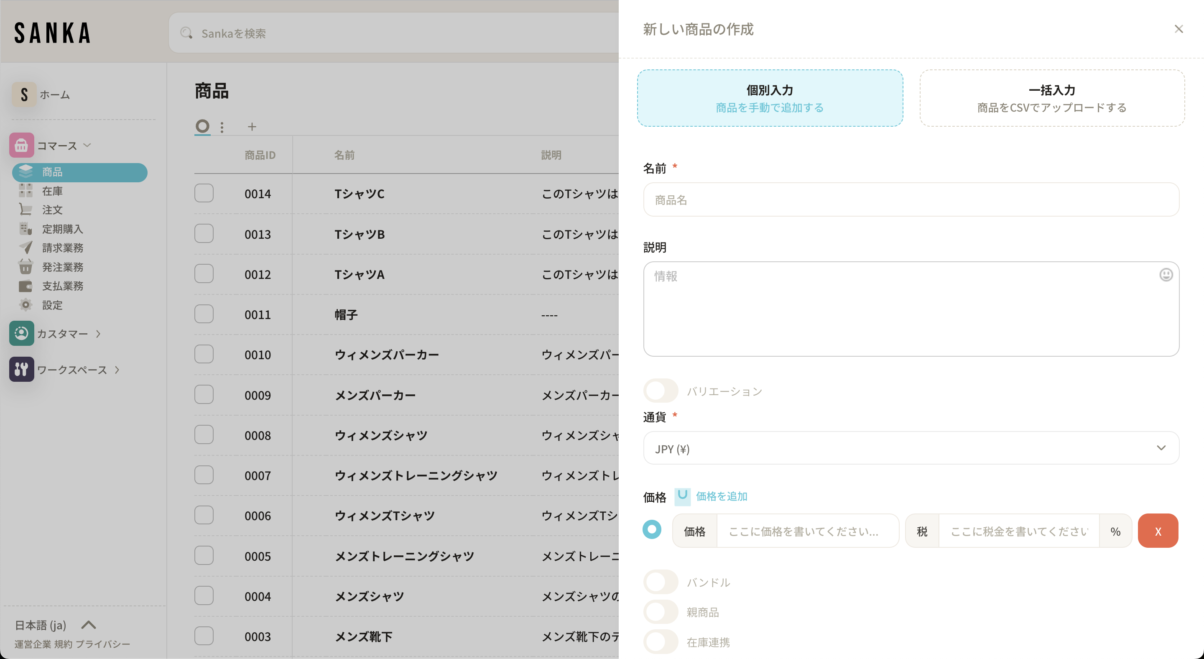Viewport: 1204px width, 659px height.
Task: Click the dark ワークスペース tools icon
Action: click(21, 369)
